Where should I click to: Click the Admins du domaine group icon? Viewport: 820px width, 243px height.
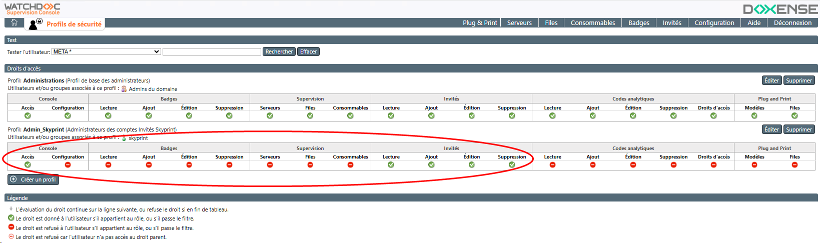[x=124, y=89]
